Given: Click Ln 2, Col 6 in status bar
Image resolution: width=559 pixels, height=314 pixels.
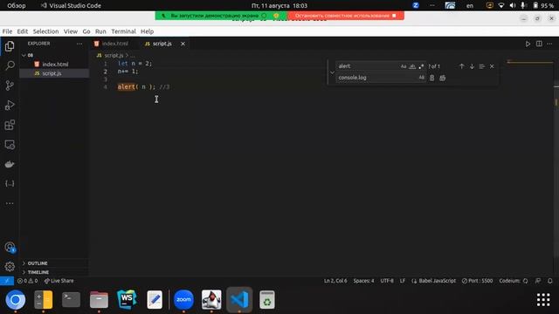Looking at the screenshot, I should coord(335,281).
